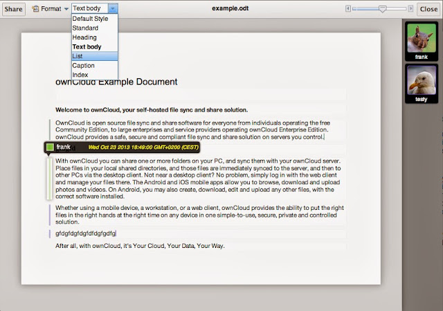
Task: Select Heading paragraph style
Action: [x=95, y=37]
